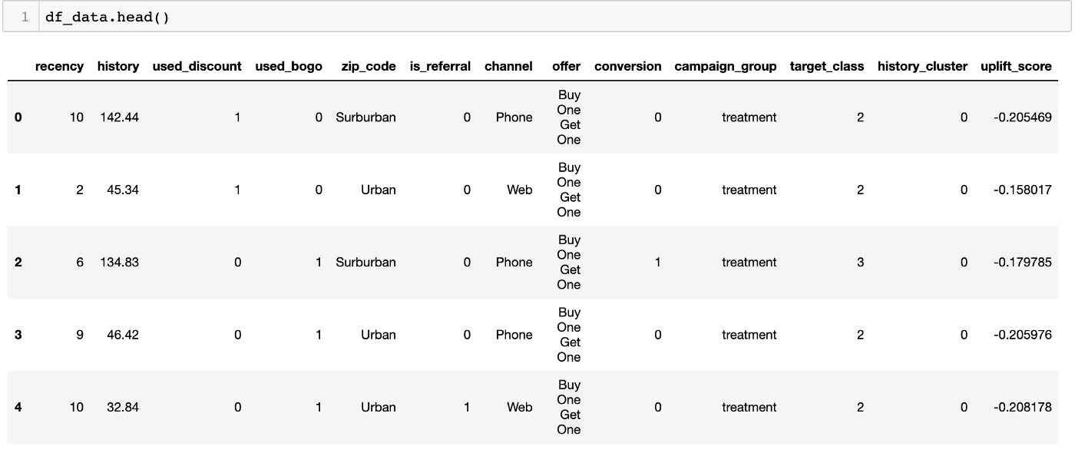Click the is_referral column header

click(440, 66)
